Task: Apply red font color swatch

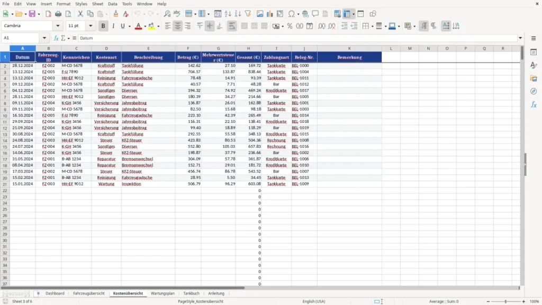Action: pos(138,26)
